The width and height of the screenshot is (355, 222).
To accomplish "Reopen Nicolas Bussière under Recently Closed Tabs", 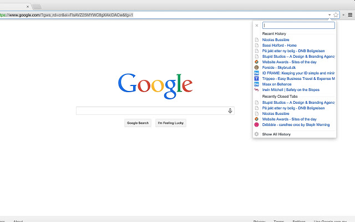I will point(276,113).
